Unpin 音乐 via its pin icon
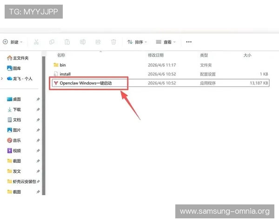This screenshot has width=279, height=223. click(38, 140)
